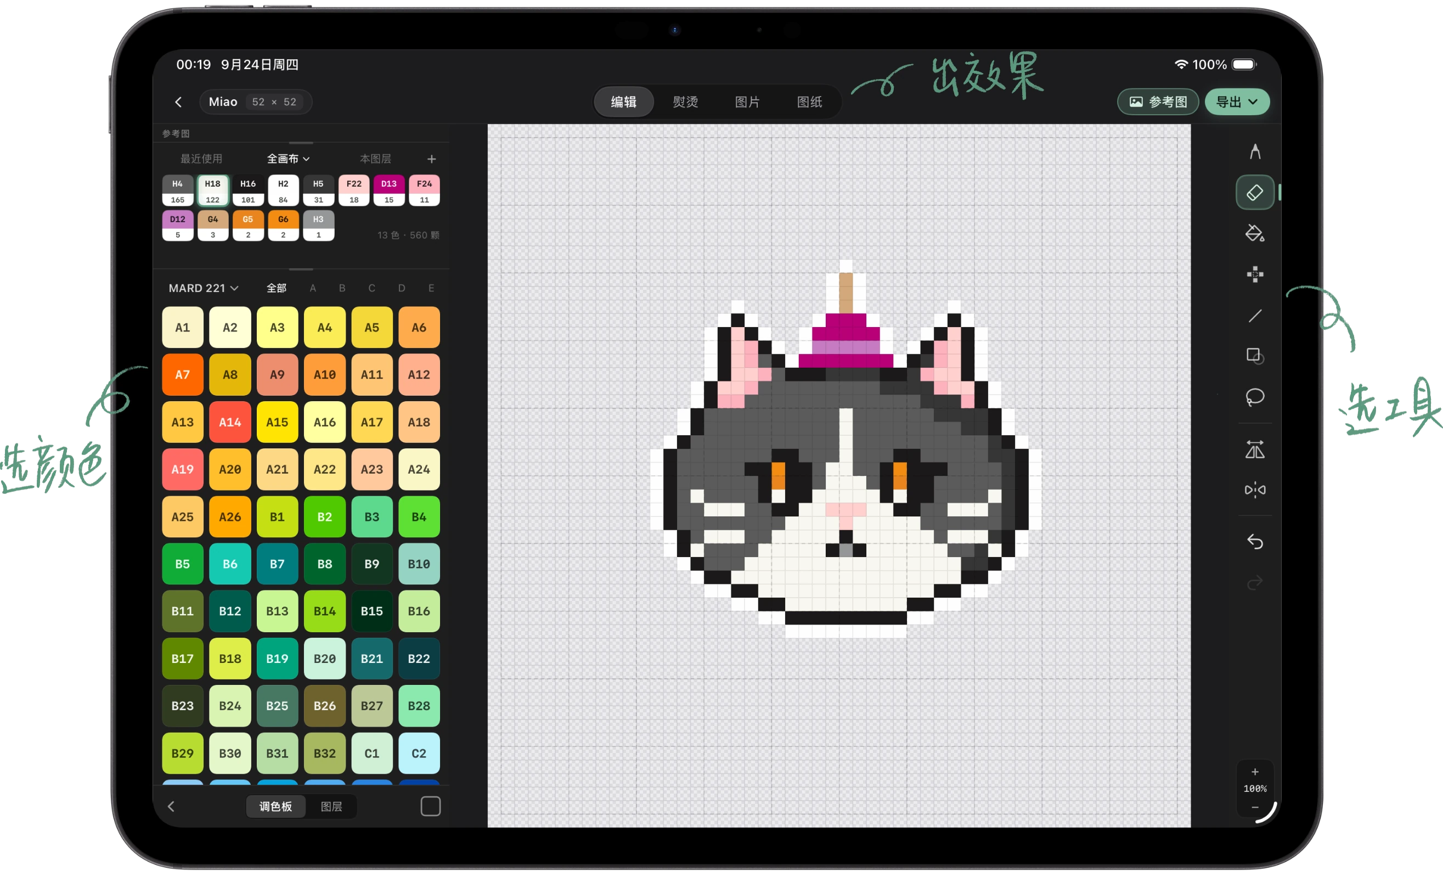Zoom in with the plus button
Image resolution: width=1443 pixels, height=877 pixels.
coord(1254,772)
